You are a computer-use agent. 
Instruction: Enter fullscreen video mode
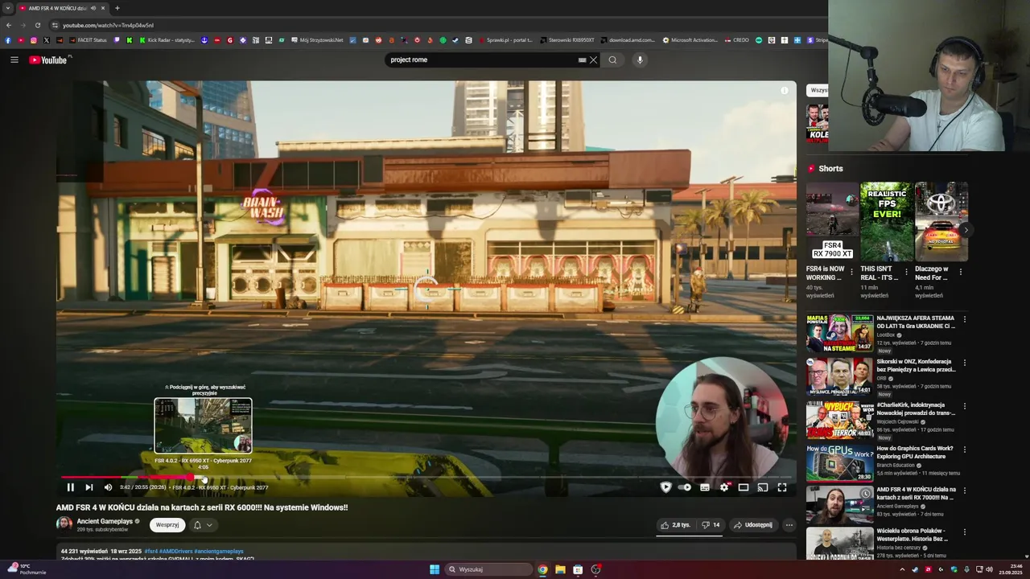click(782, 487)
